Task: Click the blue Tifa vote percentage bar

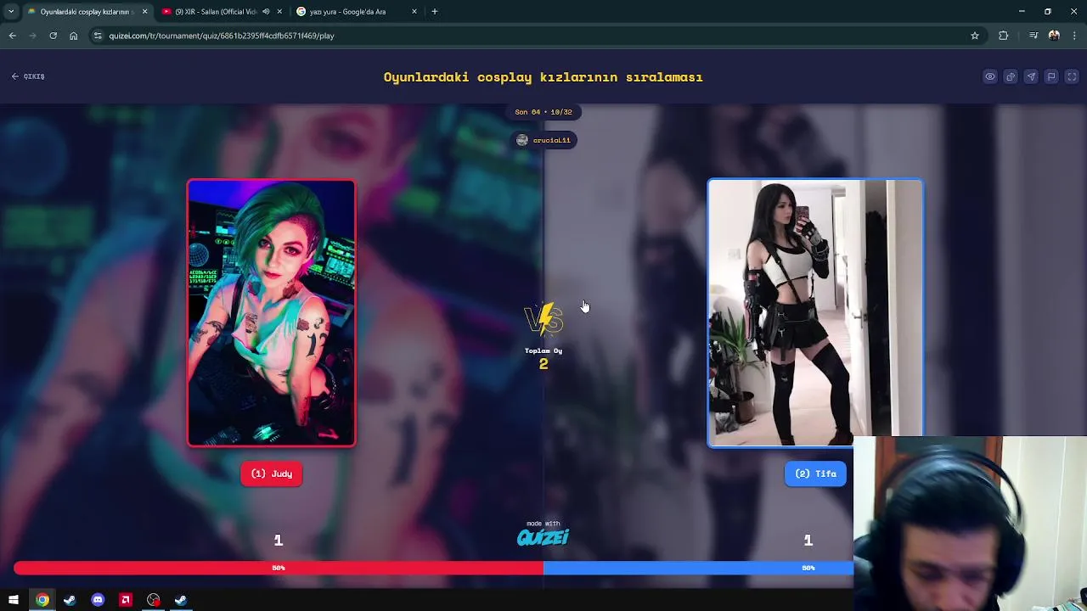Action: [x=698, y=568]
